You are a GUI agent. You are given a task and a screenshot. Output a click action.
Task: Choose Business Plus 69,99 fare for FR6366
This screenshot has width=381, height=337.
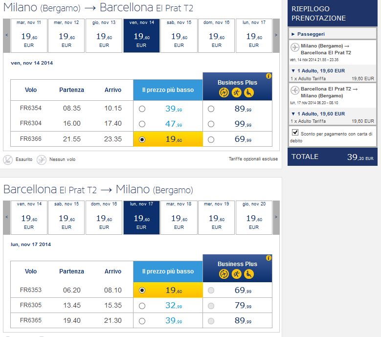point(211,139)
